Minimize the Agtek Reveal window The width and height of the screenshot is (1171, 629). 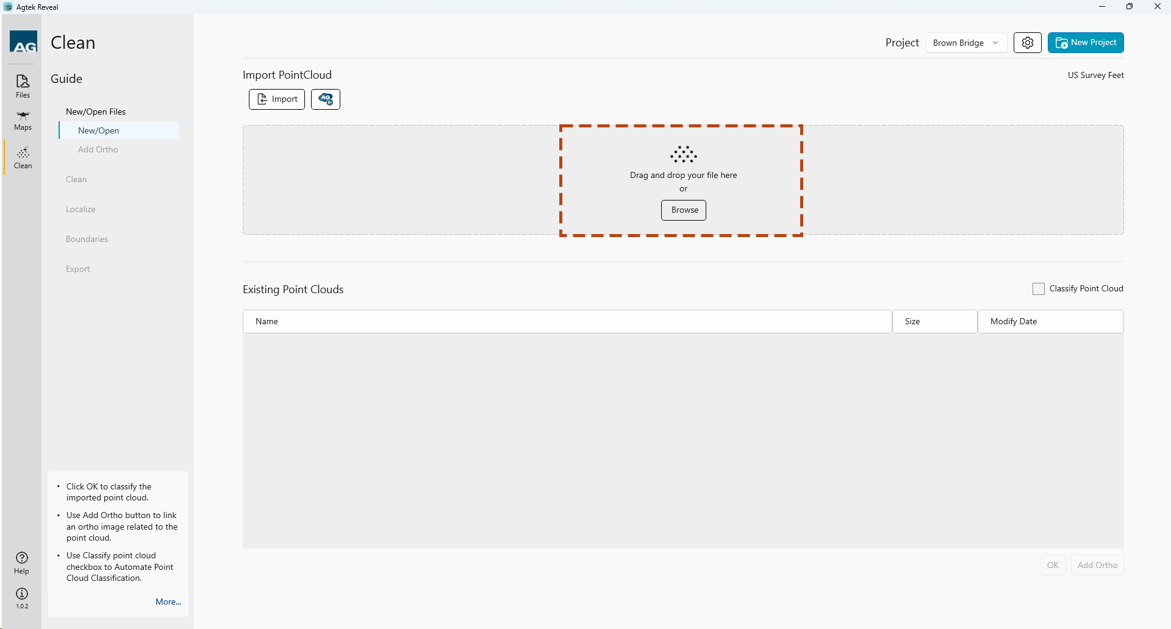[1101, 7]
